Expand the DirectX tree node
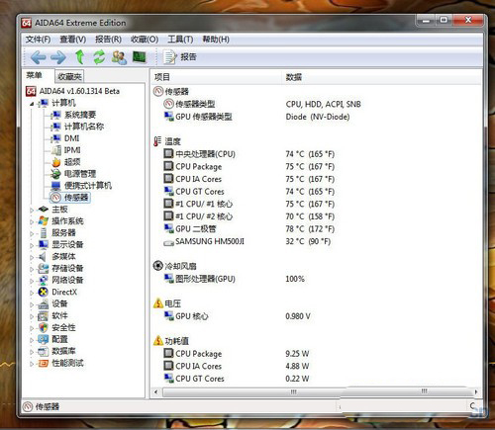This screenshot has height=430, width=495. [x=32, y=293]
